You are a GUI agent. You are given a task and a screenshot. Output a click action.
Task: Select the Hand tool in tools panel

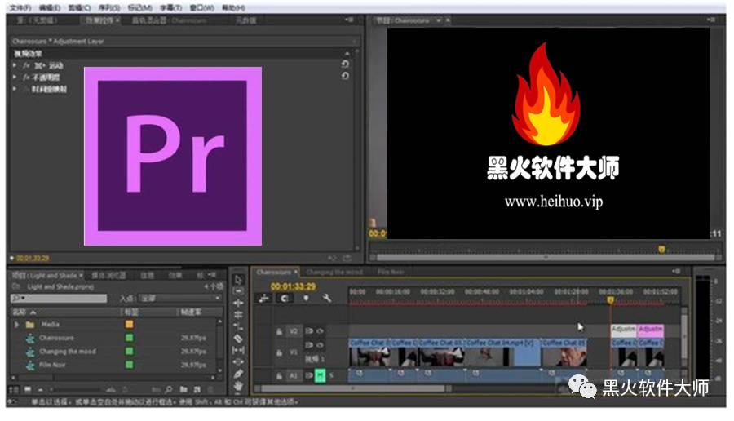238,386
